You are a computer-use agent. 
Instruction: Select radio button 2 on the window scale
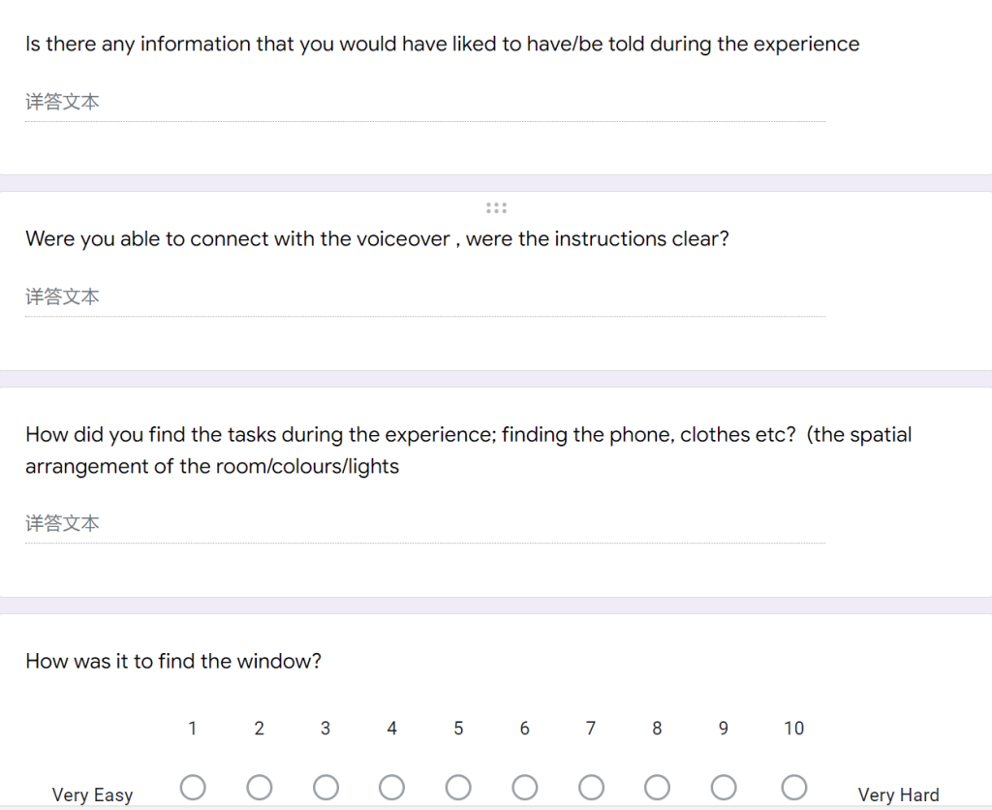260,788
